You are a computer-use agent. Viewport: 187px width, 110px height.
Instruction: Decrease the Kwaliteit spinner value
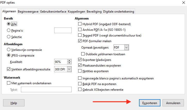(69, 63)
